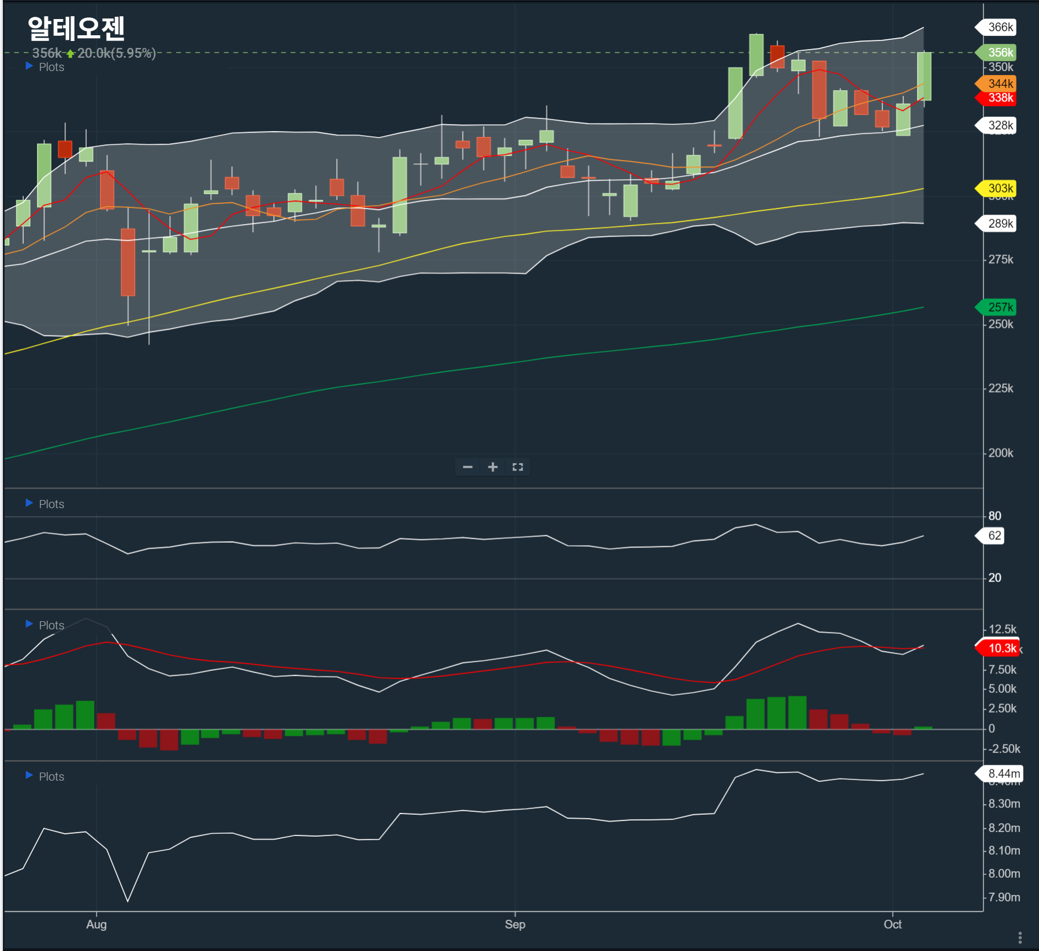The height and width of the screenshot is (951, 1039).
Task: Click the green 356k current price tag
Action: click(x=998, y=53)
